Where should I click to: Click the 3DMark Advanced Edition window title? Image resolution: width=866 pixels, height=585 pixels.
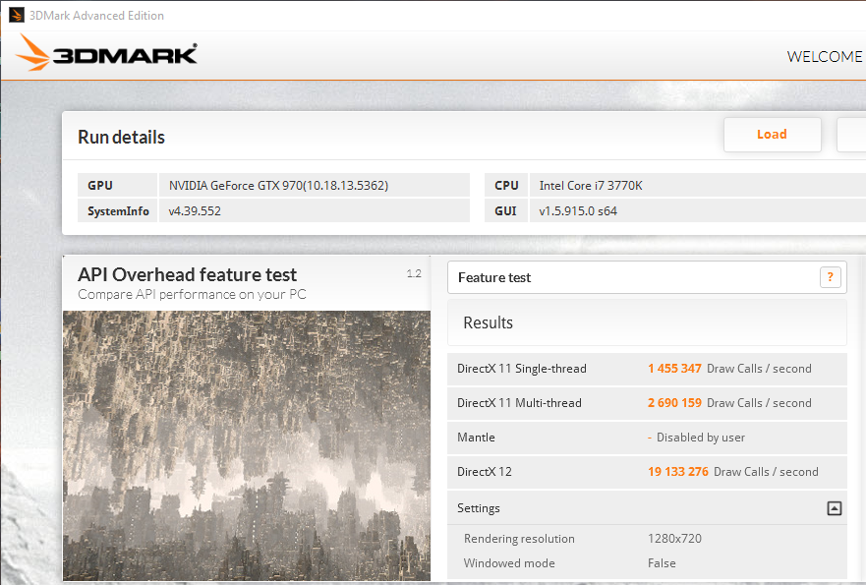click(96, 16)
